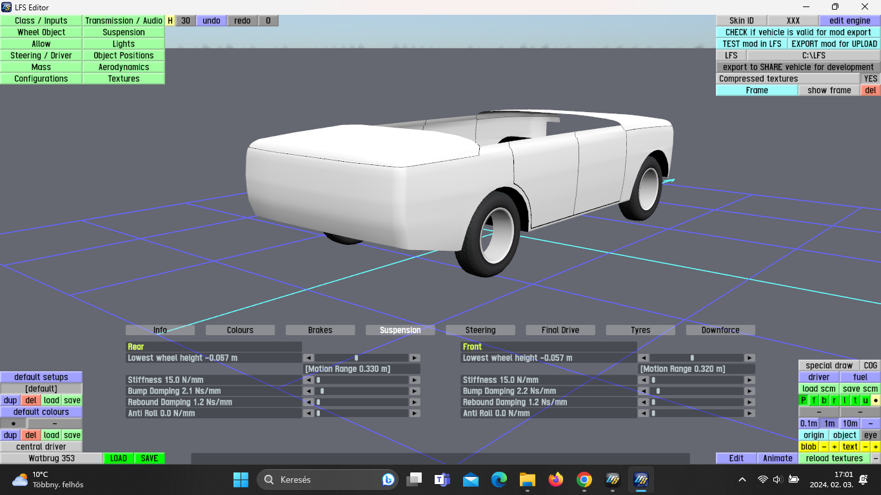This screenshot has width=881, height=495.
Task: Toggle the H button beside the 30 counter
Action: 170,21
